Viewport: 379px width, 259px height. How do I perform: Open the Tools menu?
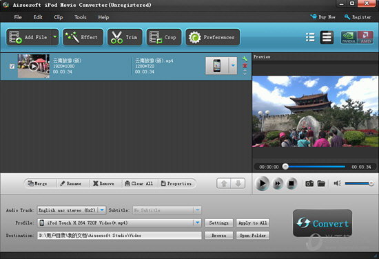point(80,17)
